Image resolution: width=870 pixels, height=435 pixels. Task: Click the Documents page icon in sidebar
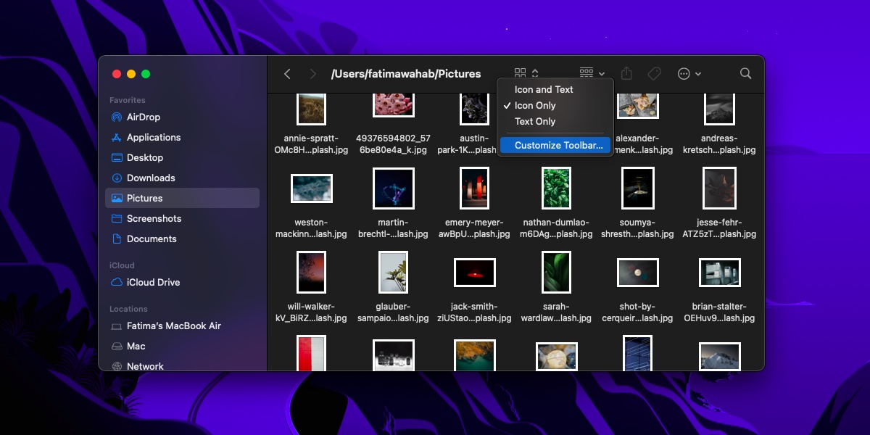[117, 239]
